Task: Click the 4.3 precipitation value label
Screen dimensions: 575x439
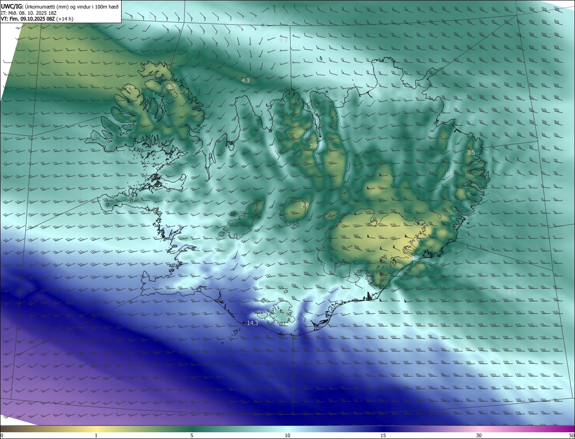Action: [x=245, y=80]
